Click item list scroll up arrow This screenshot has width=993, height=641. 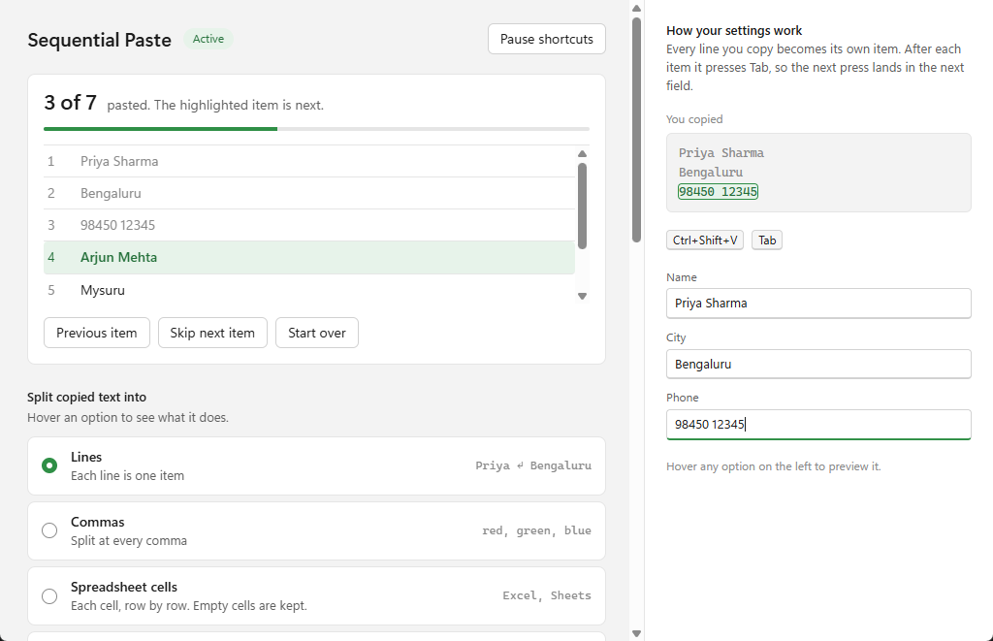583,154
